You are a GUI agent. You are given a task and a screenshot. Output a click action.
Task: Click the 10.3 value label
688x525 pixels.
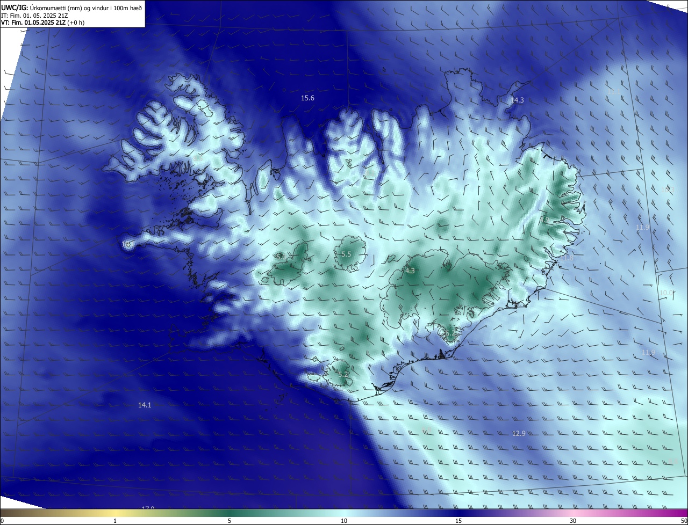click(668, 189)
